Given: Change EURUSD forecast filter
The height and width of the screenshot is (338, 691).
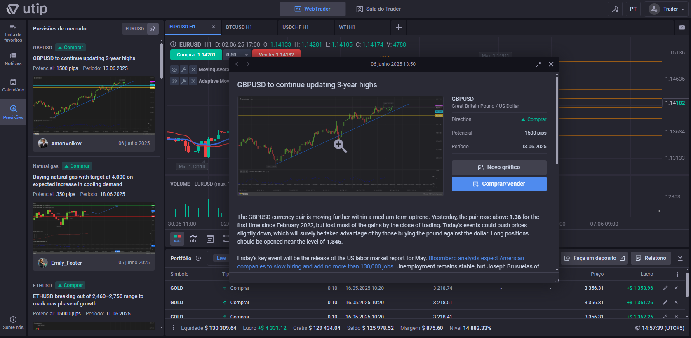Looking at the screenshot, I should (x=134, y=29).
